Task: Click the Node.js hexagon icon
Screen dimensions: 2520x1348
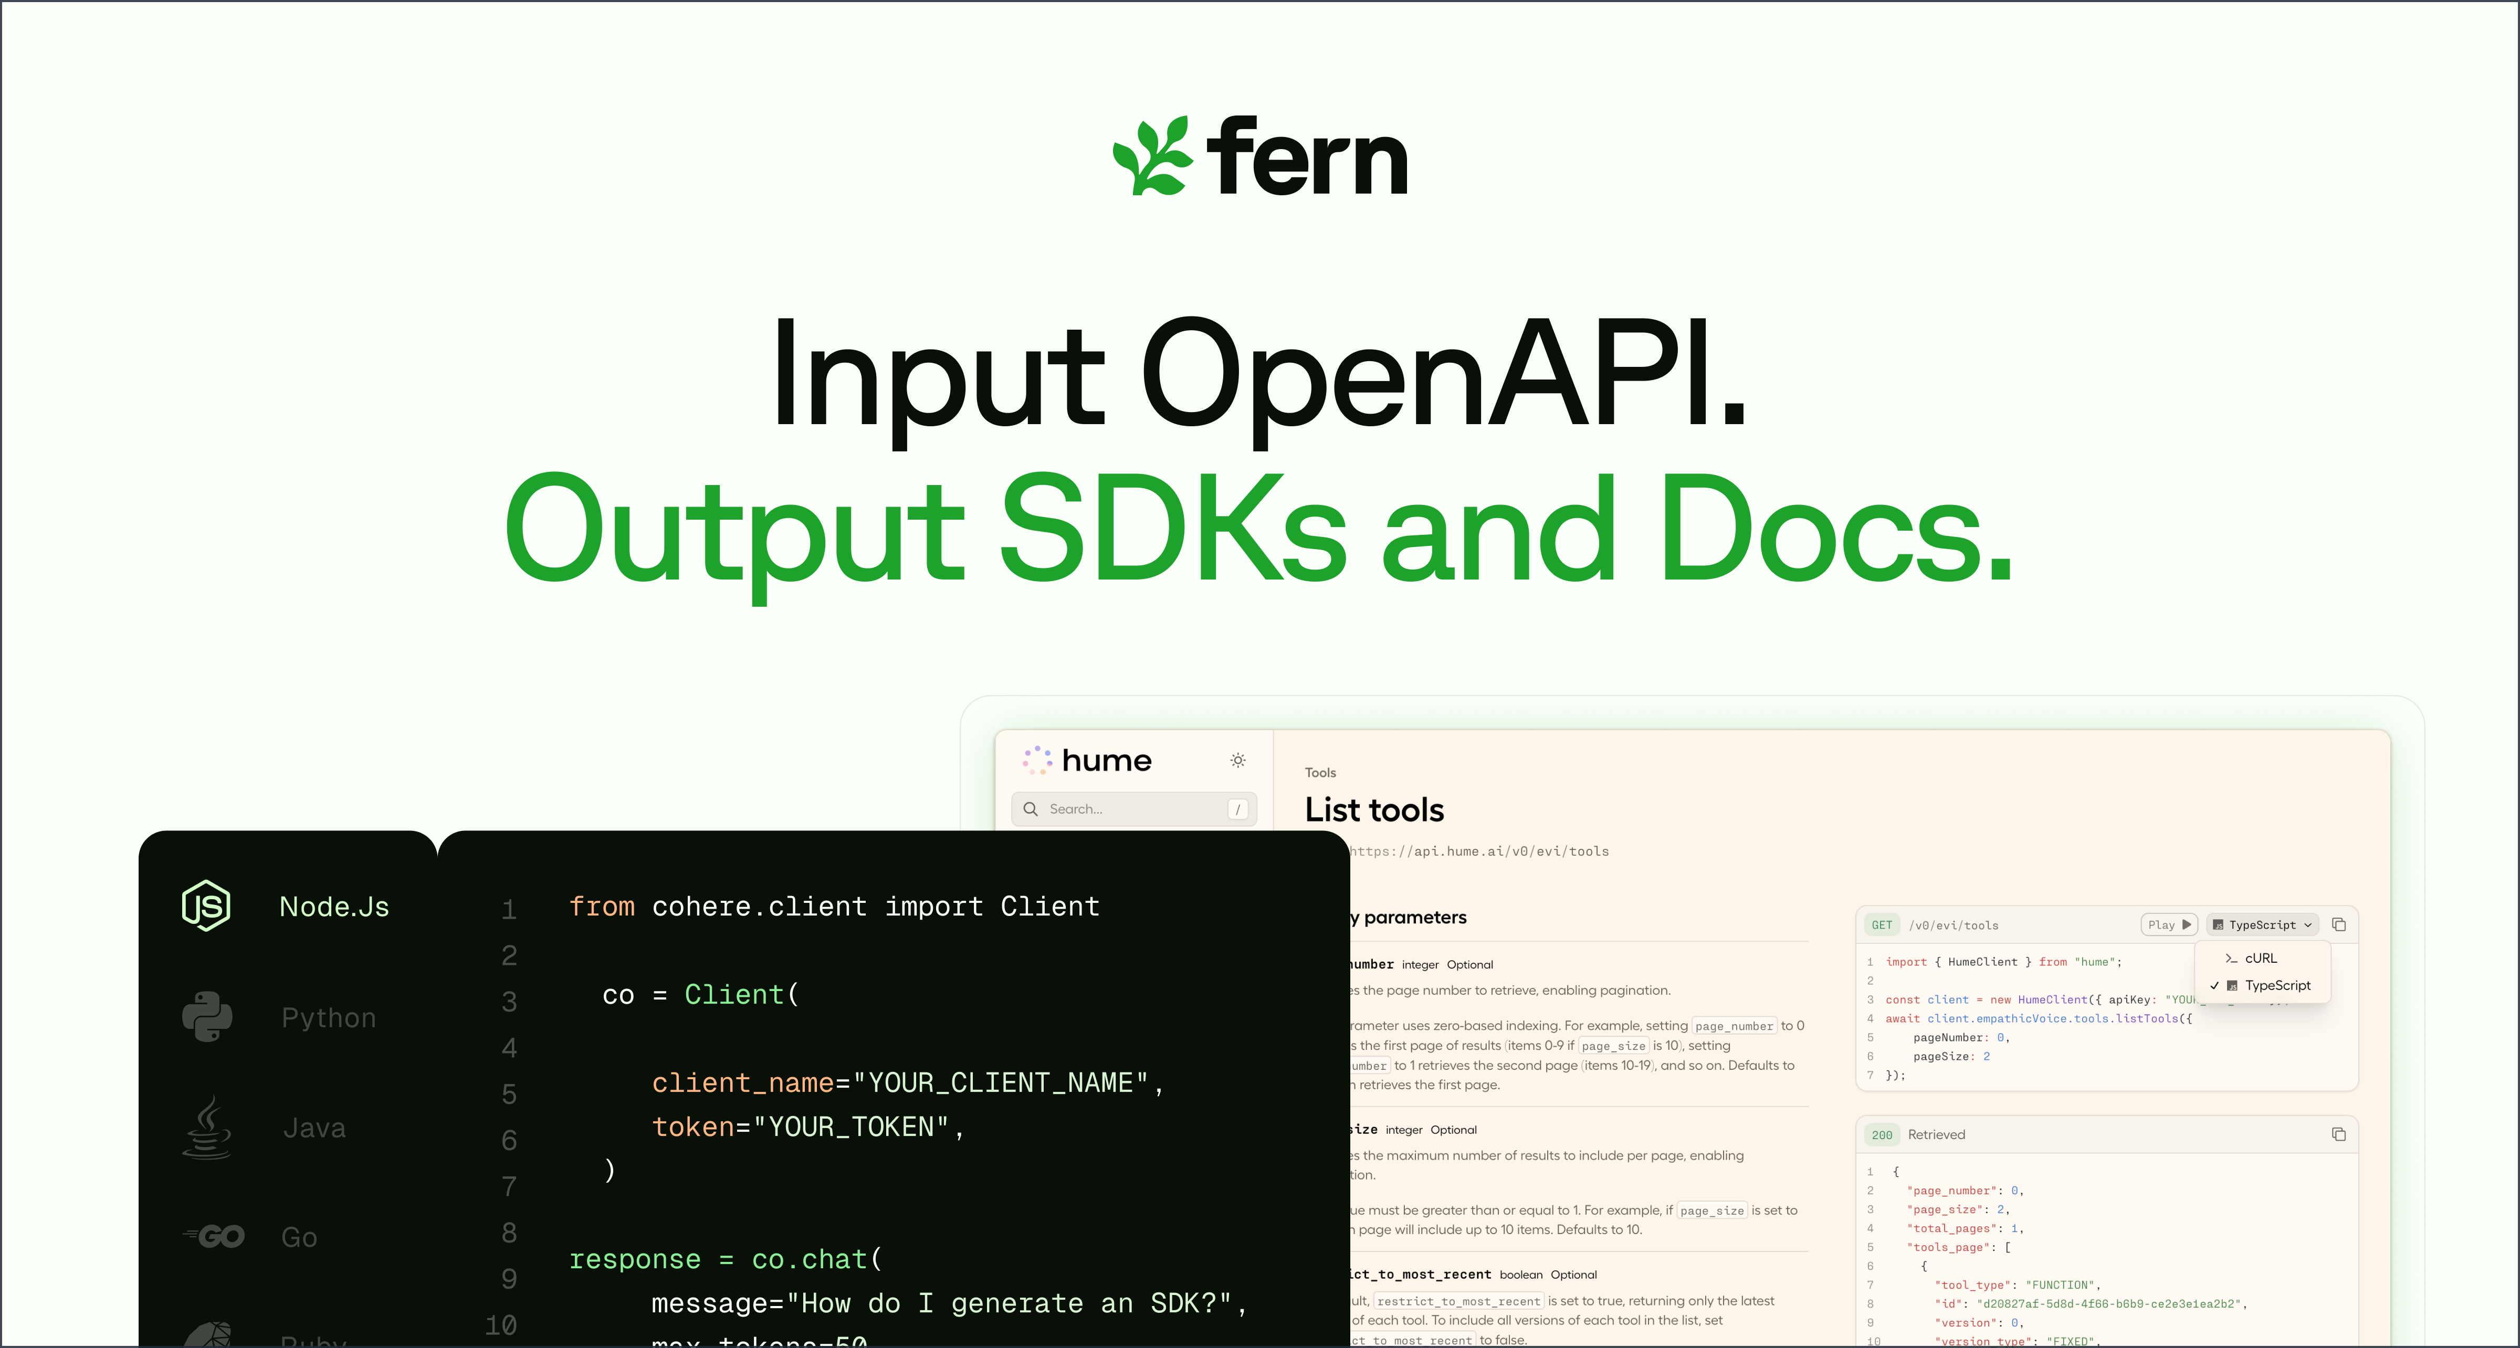Action: [x=206, y=906]
